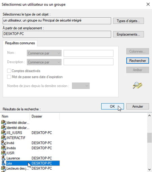Click the Rechercher button
This screenshot has height=172, width=152.
tap(137, 61)
